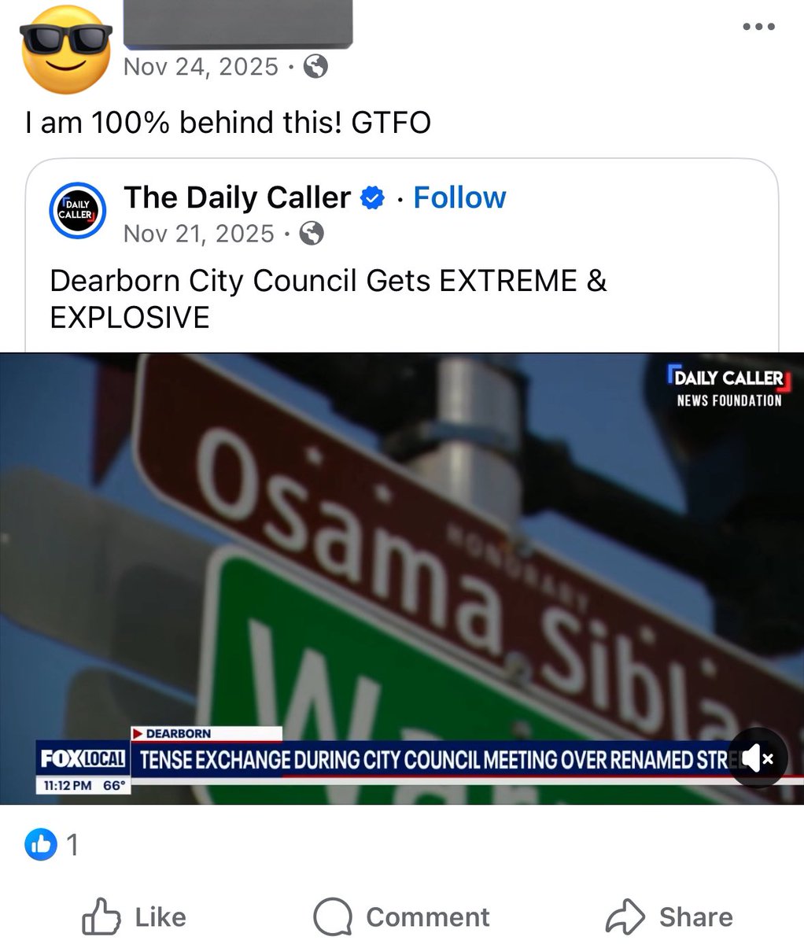View the blue like reaction icon

click(41, 845)
